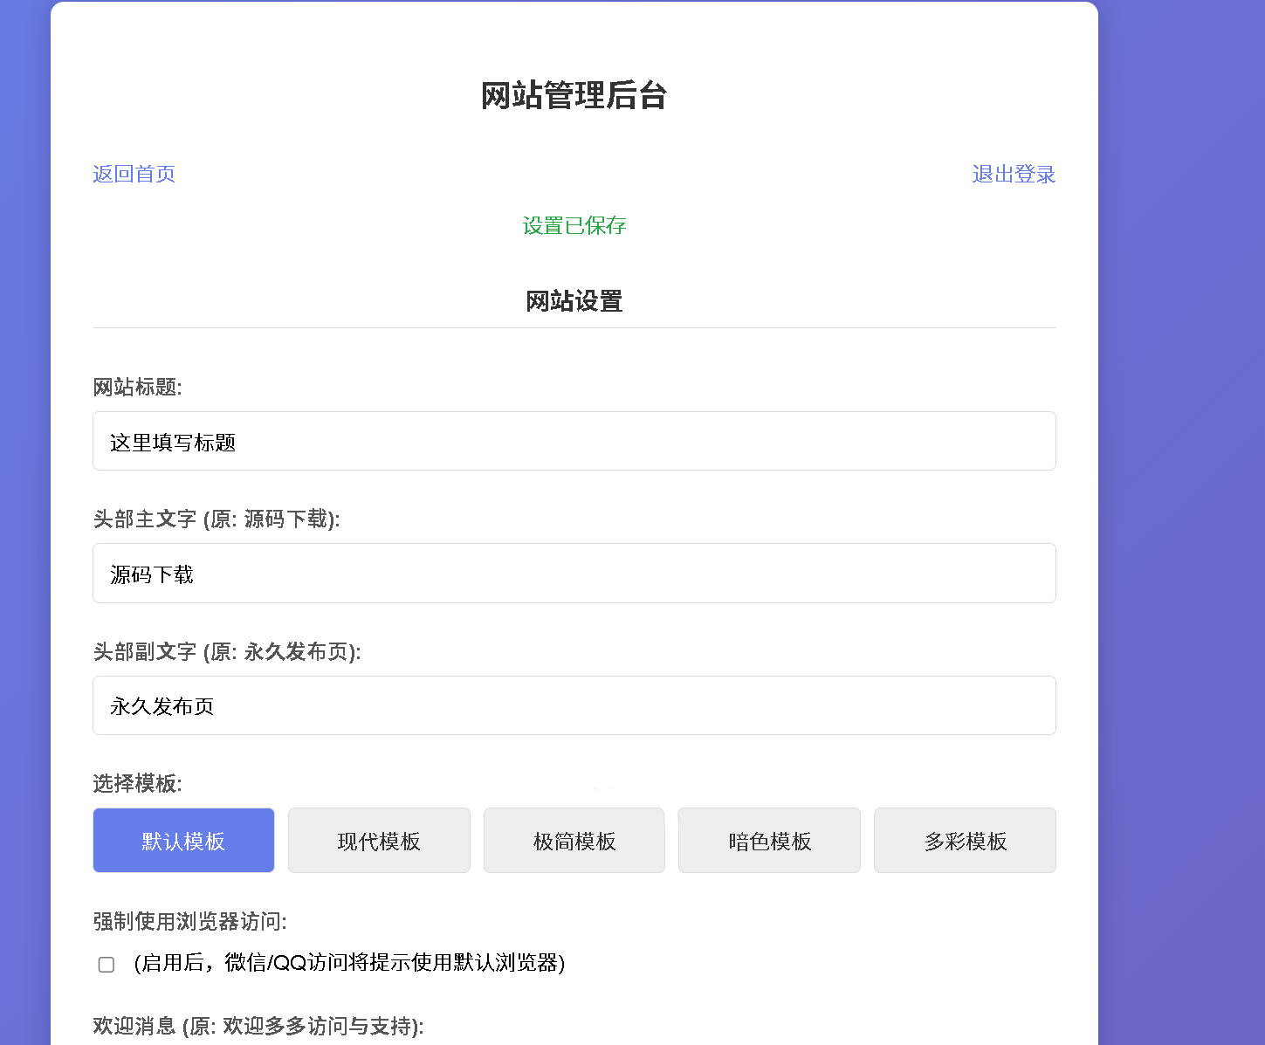
Task: Click the 选择模板 label
Action: (x=137, y=784)
